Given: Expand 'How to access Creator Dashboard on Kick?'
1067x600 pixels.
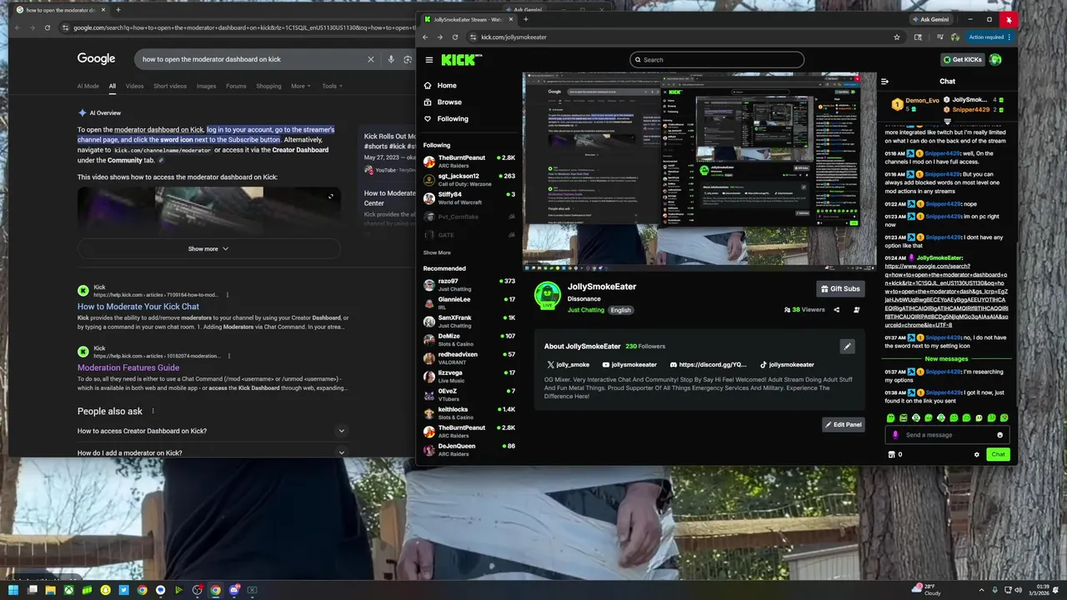Looking at the screenshot, I should tap(212, 431).
